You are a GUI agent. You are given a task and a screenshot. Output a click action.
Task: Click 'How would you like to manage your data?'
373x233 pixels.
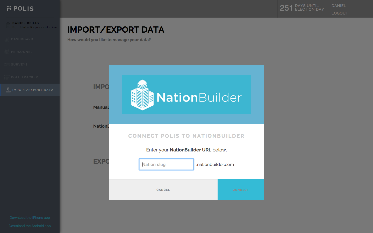pos(109,40)
